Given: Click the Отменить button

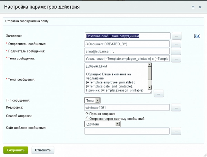Looking at the screenshot, I should coord(43,150).
